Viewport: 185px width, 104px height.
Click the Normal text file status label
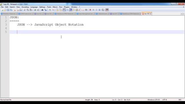6,100
